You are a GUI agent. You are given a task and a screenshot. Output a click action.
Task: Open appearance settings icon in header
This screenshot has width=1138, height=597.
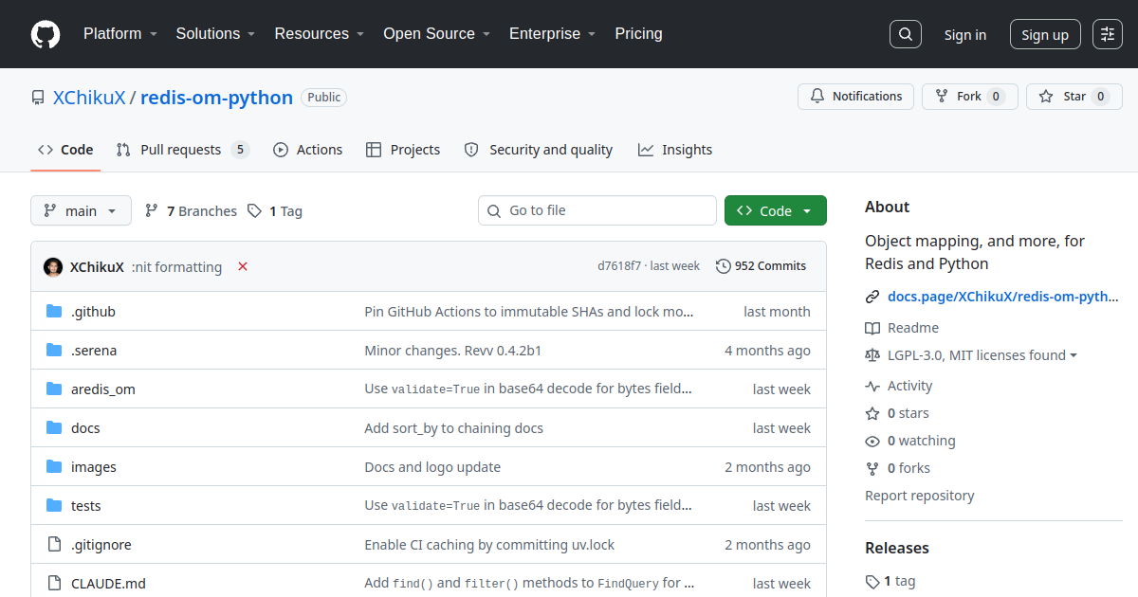[x=1108, y=34]
